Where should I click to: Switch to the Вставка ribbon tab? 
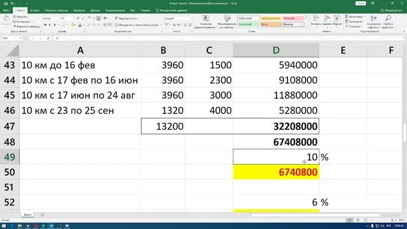tap(35, 10)
